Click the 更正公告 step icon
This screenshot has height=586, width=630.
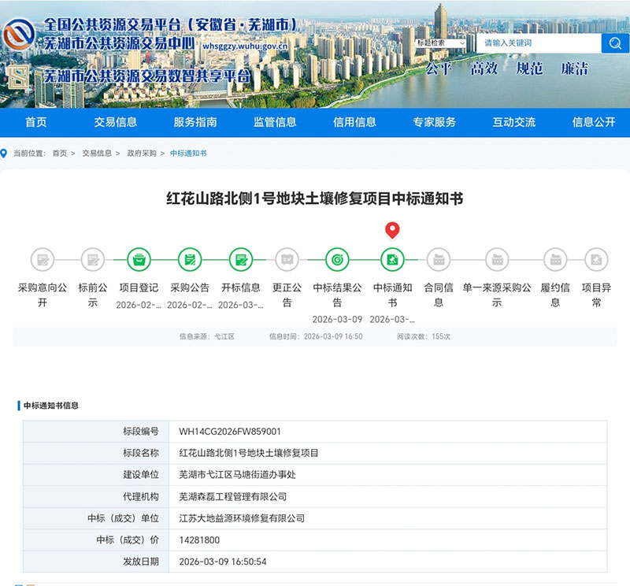click(x=287, y=258)
